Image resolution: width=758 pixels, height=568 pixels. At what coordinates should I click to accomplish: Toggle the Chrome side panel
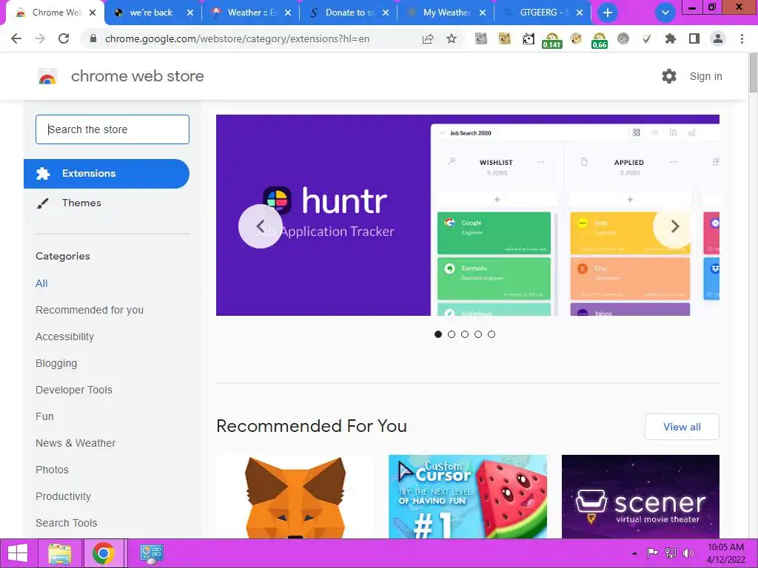point(694,38)
